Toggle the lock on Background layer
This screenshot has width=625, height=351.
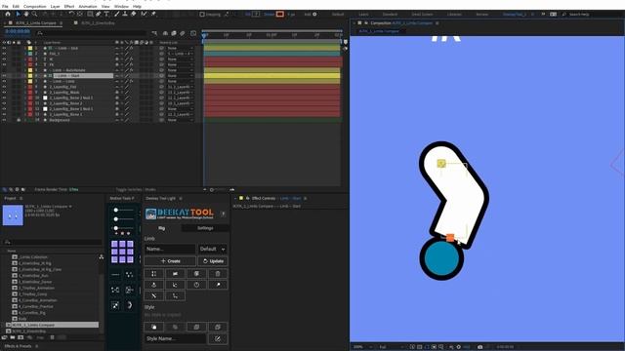click(x=19, y=120)
